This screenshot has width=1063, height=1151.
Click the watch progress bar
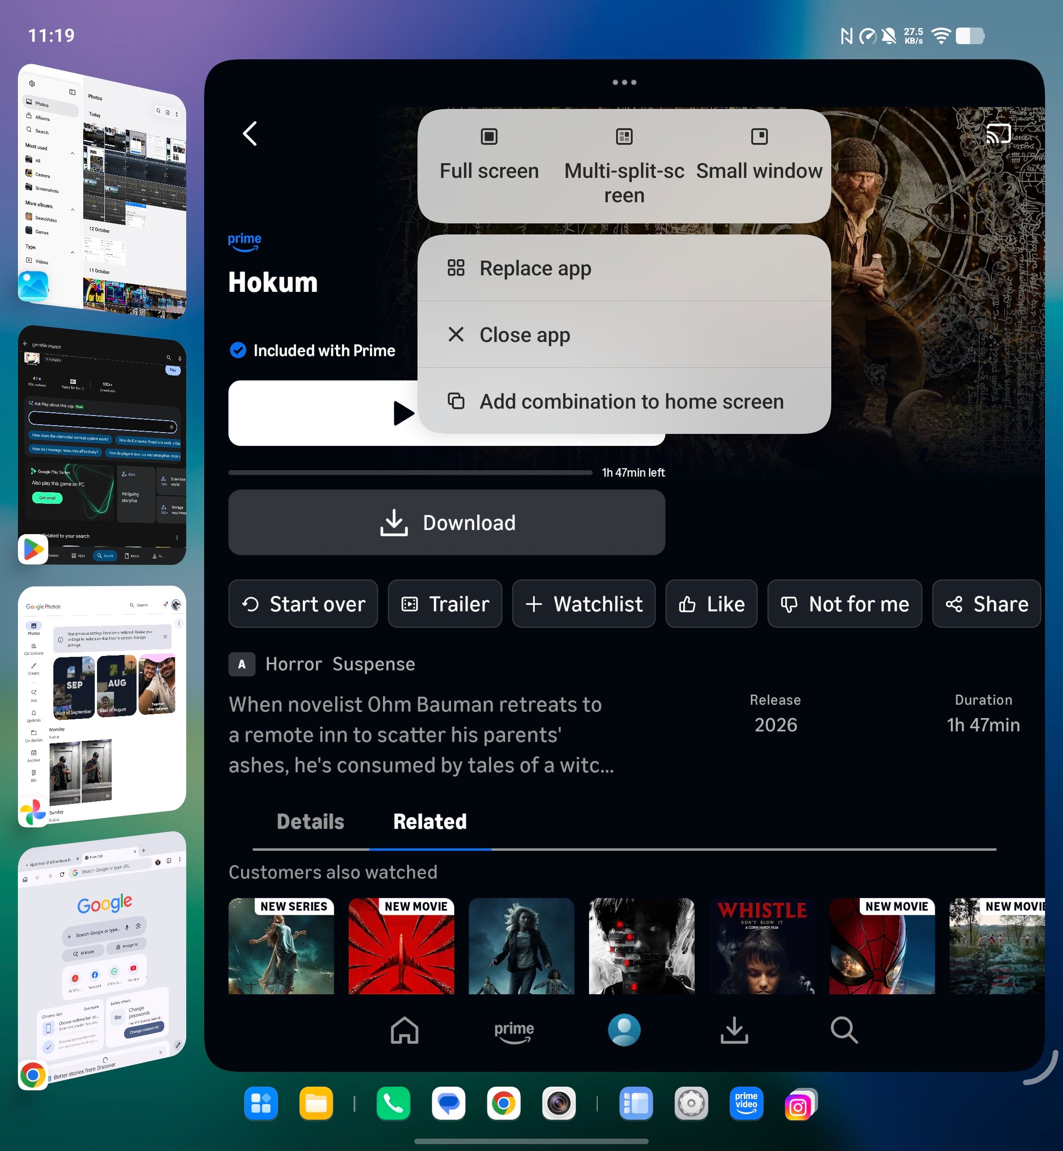[410, 473]
